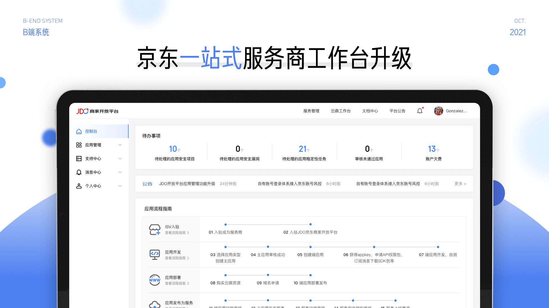
Task: Click step dot above 02 入驻JDO京东商家开放平台
Action: tap(311, 224)
